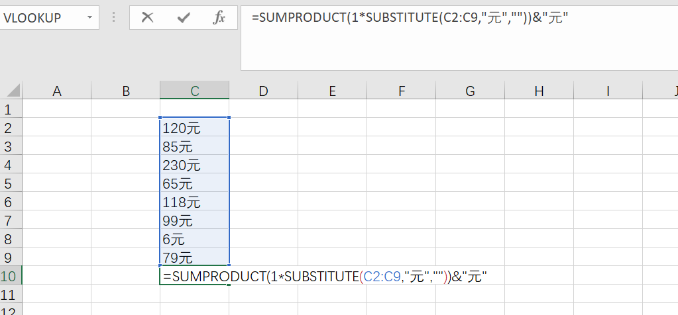
Task: Select row 9 header
Action: coord(11,257)
